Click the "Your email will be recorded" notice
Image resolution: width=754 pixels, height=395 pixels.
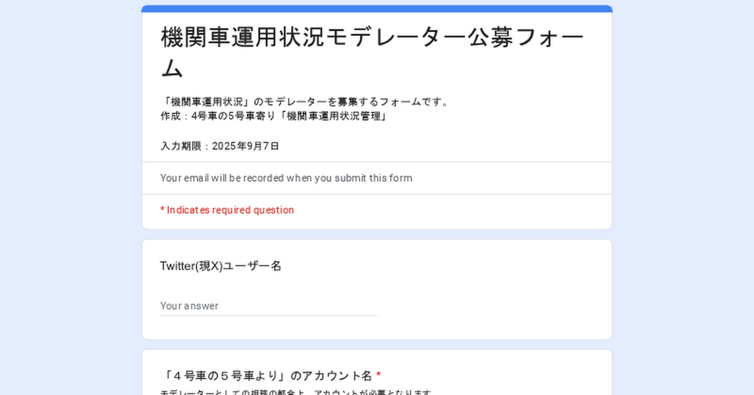(x=286, y=178)
